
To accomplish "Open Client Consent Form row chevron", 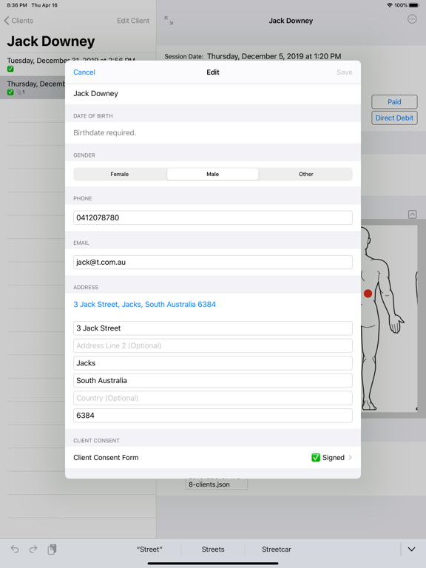I will (351, 458).
